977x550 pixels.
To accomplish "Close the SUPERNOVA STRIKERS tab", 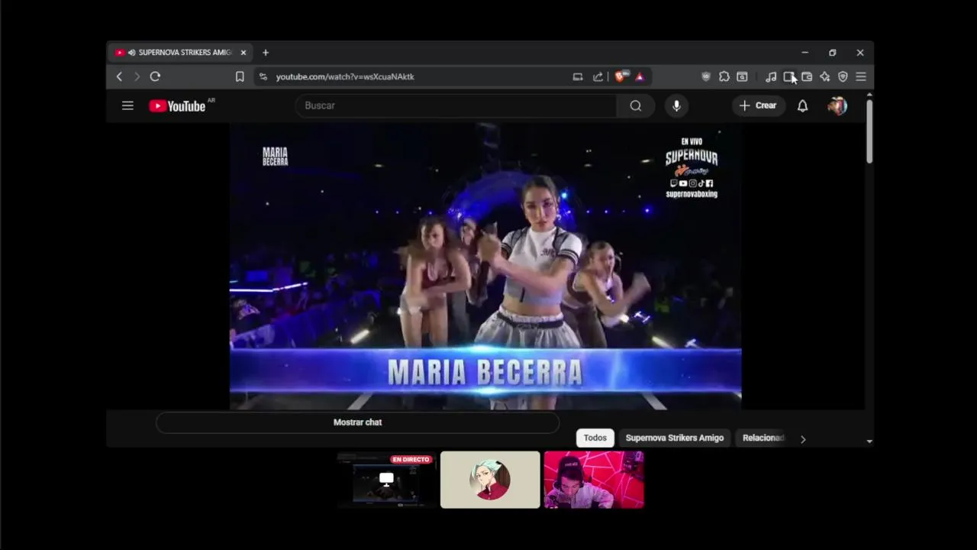I will [x=243, y=53].
